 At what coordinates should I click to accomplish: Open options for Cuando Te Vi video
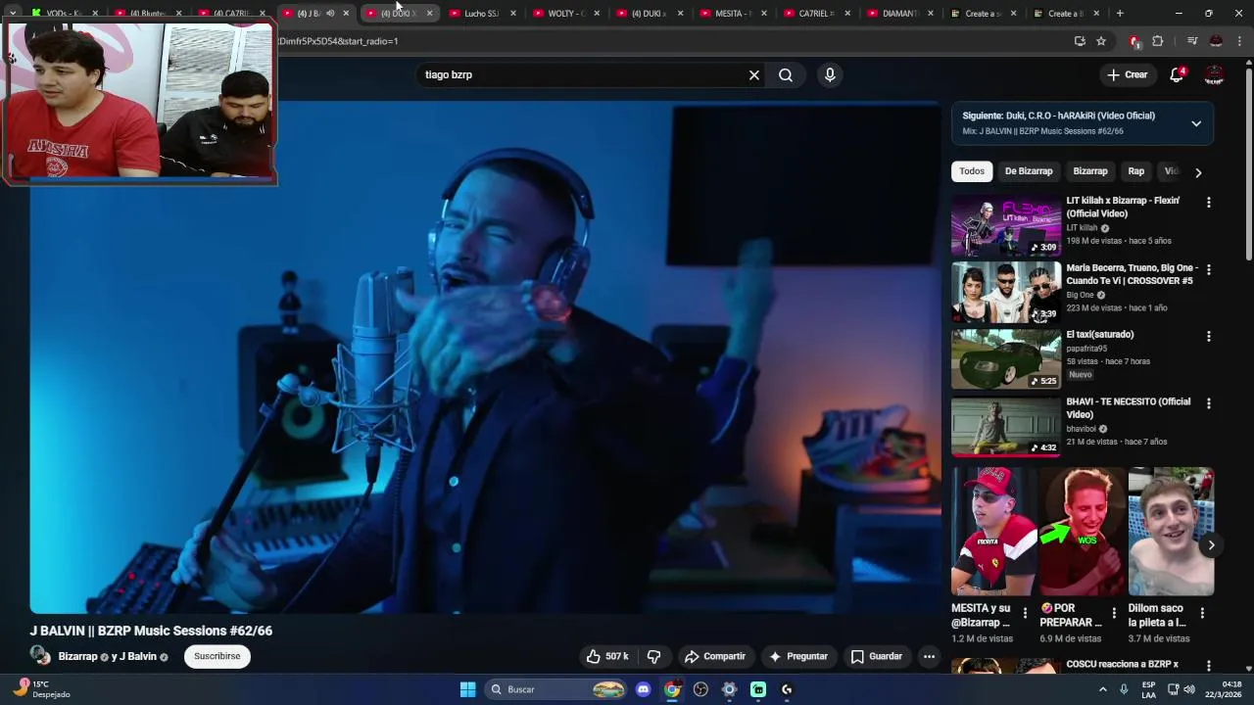click(x=1208, y=269)
